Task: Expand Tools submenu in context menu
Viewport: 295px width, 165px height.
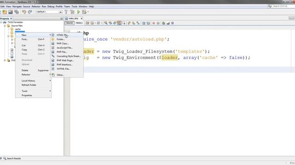Action: 33,91
